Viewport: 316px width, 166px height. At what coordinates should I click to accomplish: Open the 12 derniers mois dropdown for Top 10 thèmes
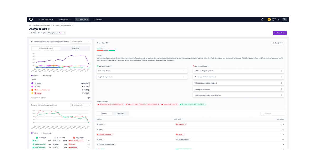pos(81,42)
